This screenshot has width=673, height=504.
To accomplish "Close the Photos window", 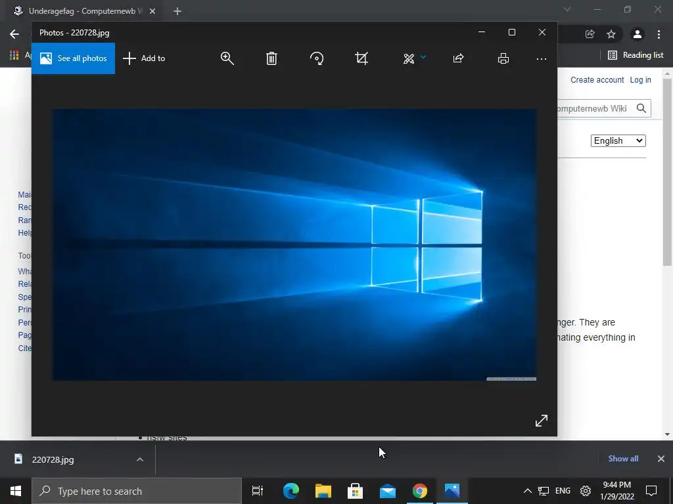I will 542,32.
